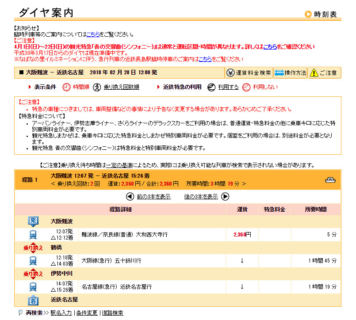Select 時間順 sort order
Viewport: 356px width, 320px height.
(81, 87)
